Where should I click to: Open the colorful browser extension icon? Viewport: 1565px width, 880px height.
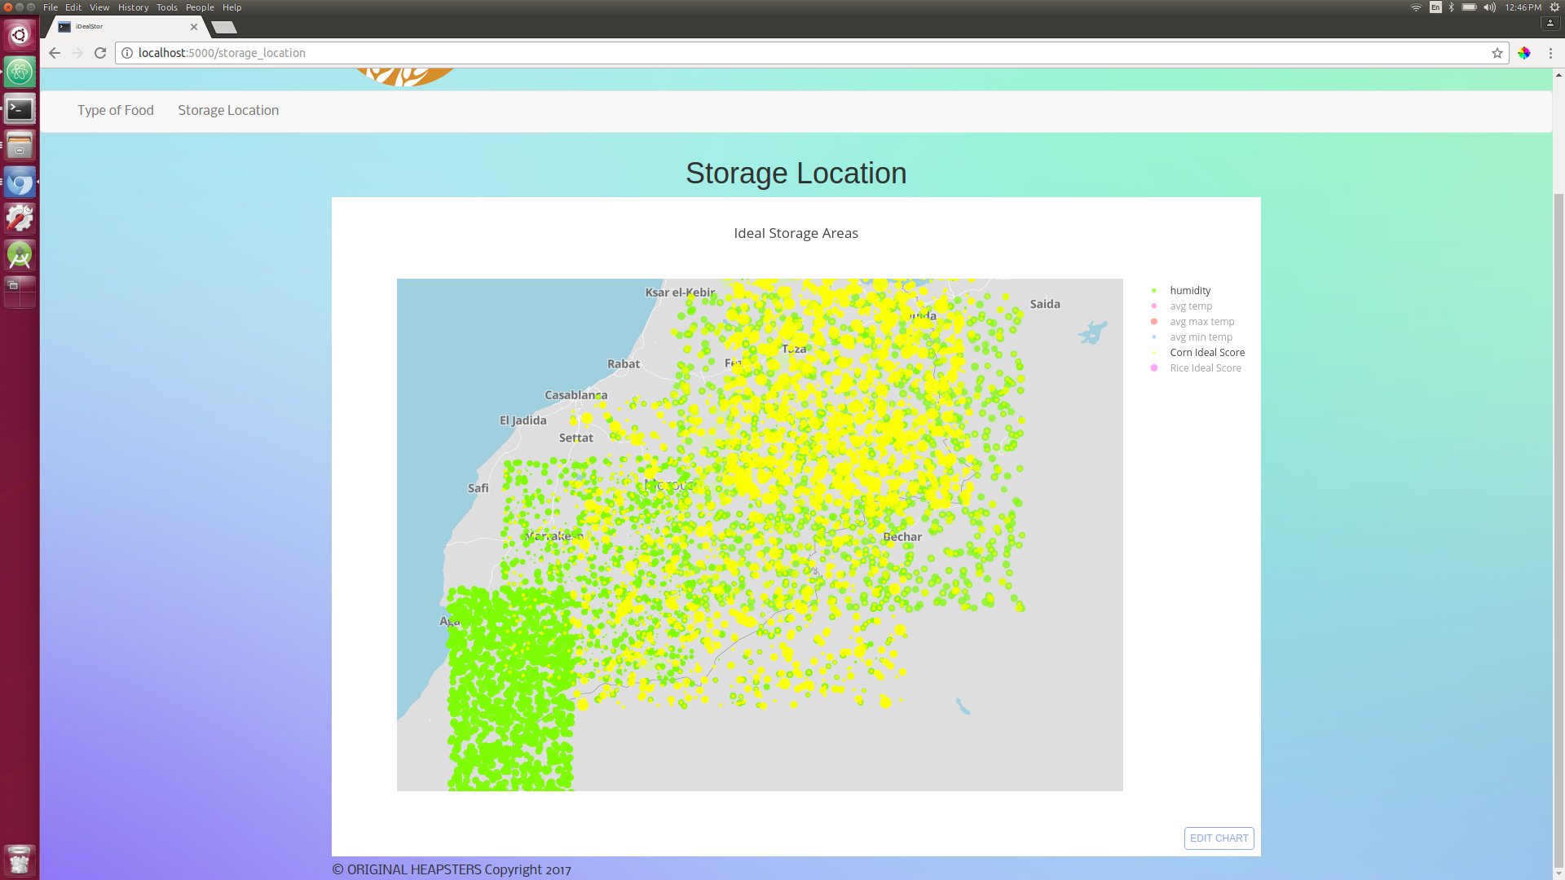(x=1524, y=53)
